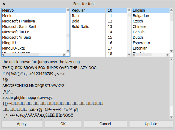Click the size list vertical scrollbar thumb

129,15
